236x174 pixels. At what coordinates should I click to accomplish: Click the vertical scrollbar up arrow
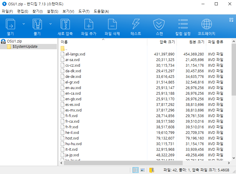coord(234,41)
